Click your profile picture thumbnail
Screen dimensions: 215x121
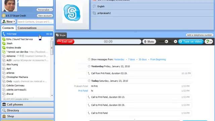(x=10, y=6)
